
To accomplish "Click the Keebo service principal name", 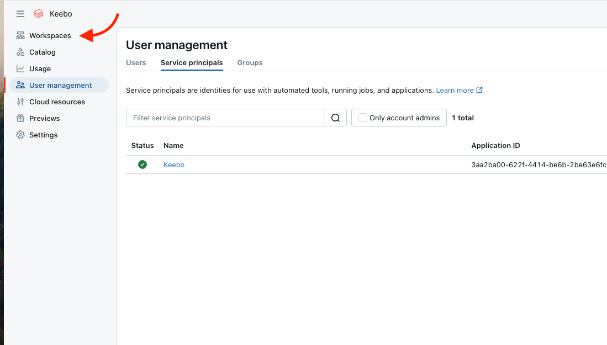I will click(x=173, y=164).
